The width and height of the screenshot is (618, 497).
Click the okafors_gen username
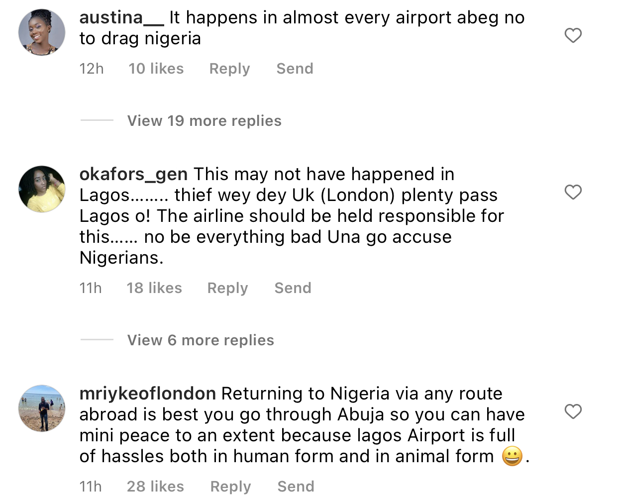pyautogui.click(x=133, y=175)
